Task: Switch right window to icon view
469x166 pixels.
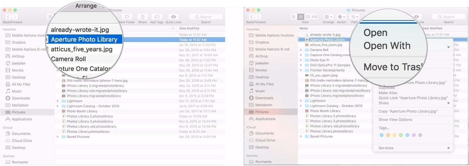Action: click(293, 17)
